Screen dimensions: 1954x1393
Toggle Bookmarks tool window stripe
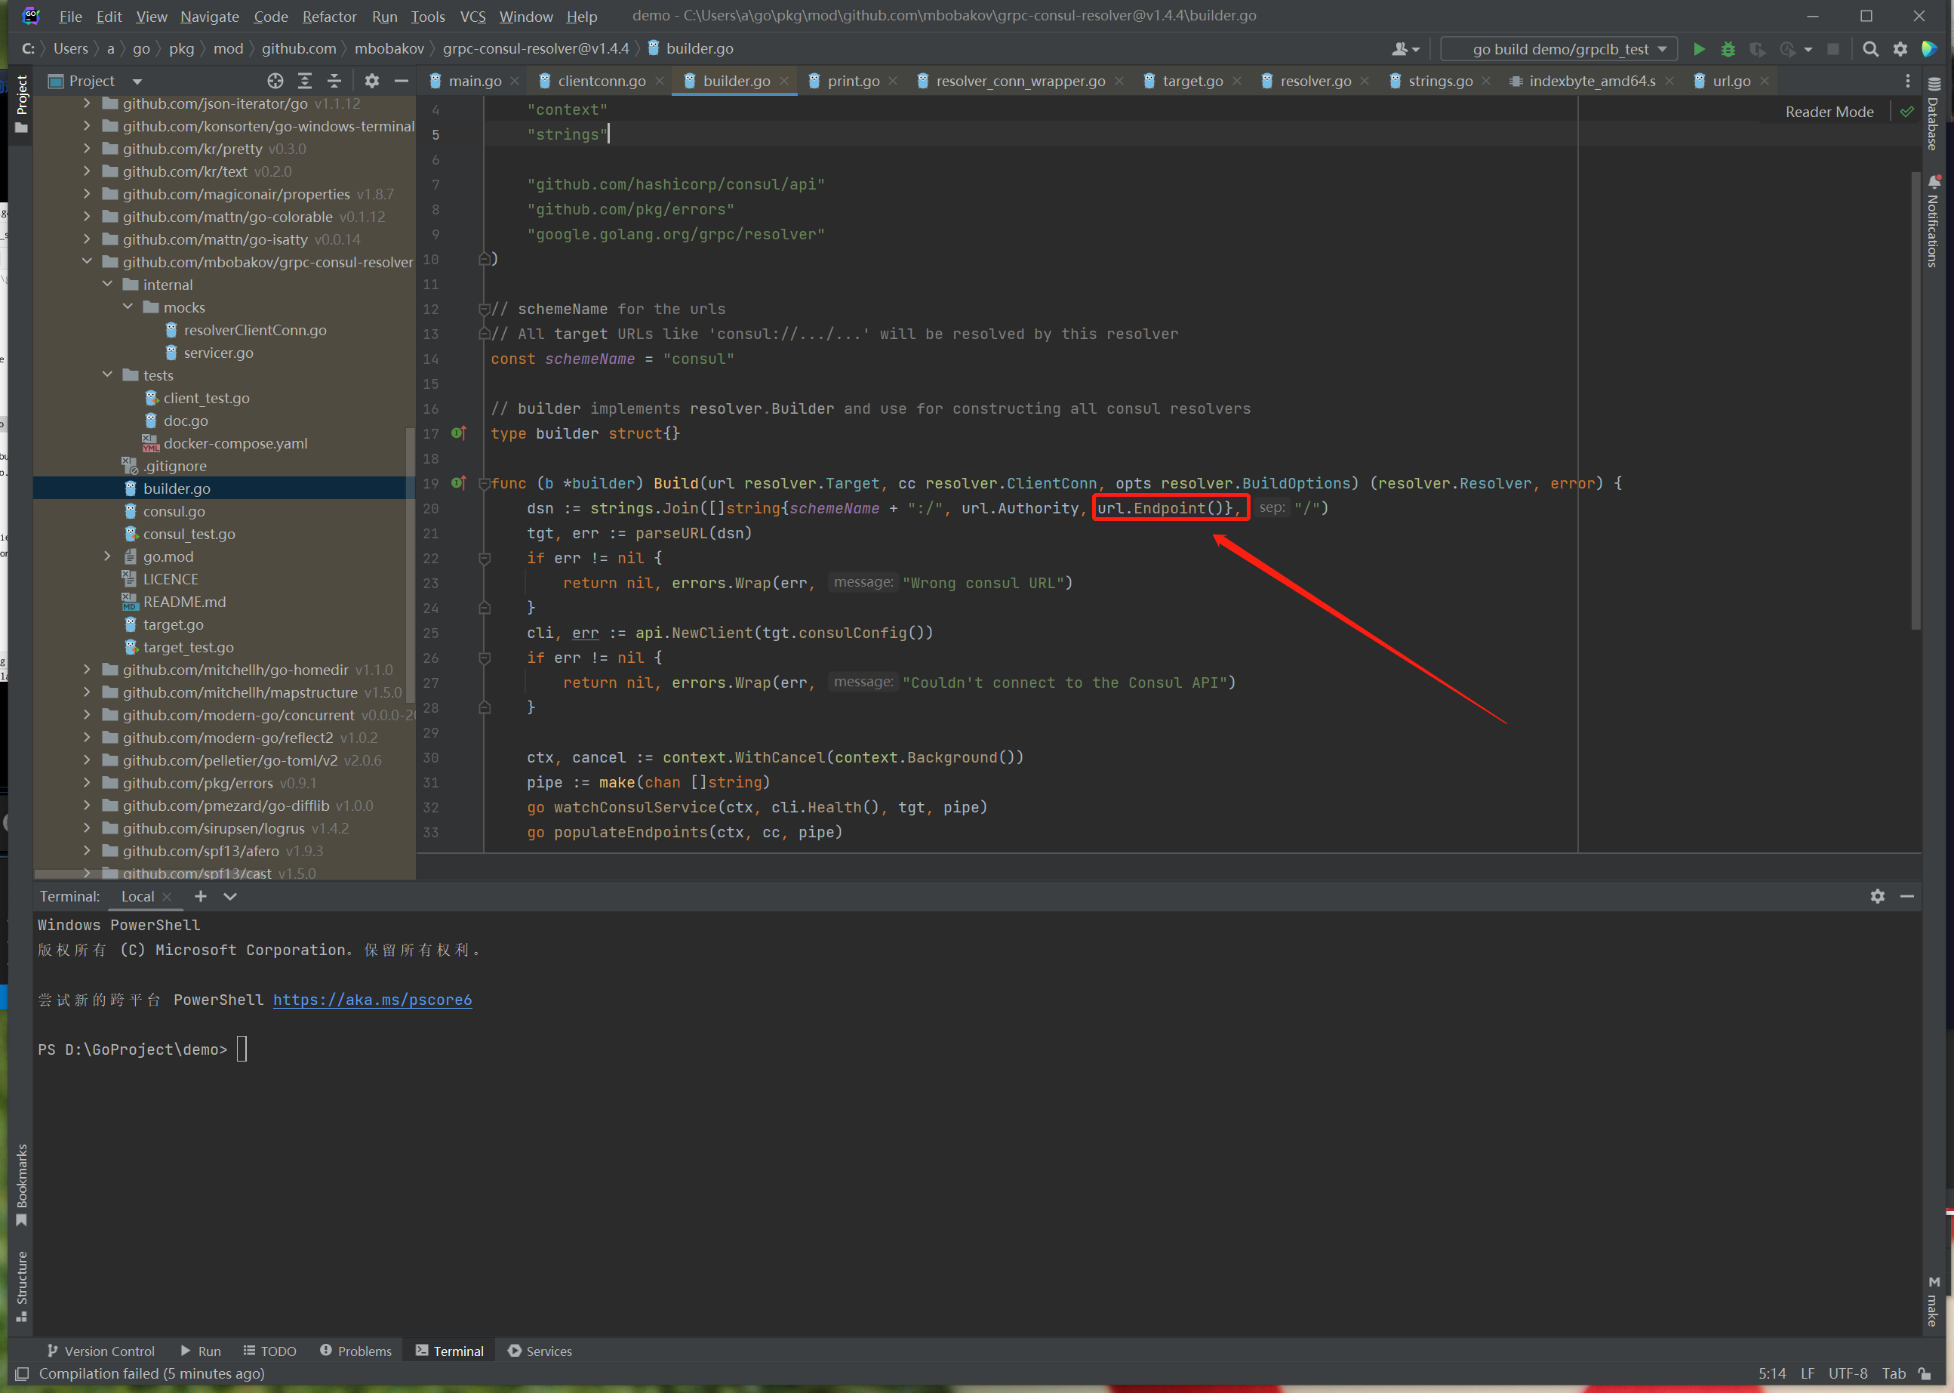(23, 1184)
